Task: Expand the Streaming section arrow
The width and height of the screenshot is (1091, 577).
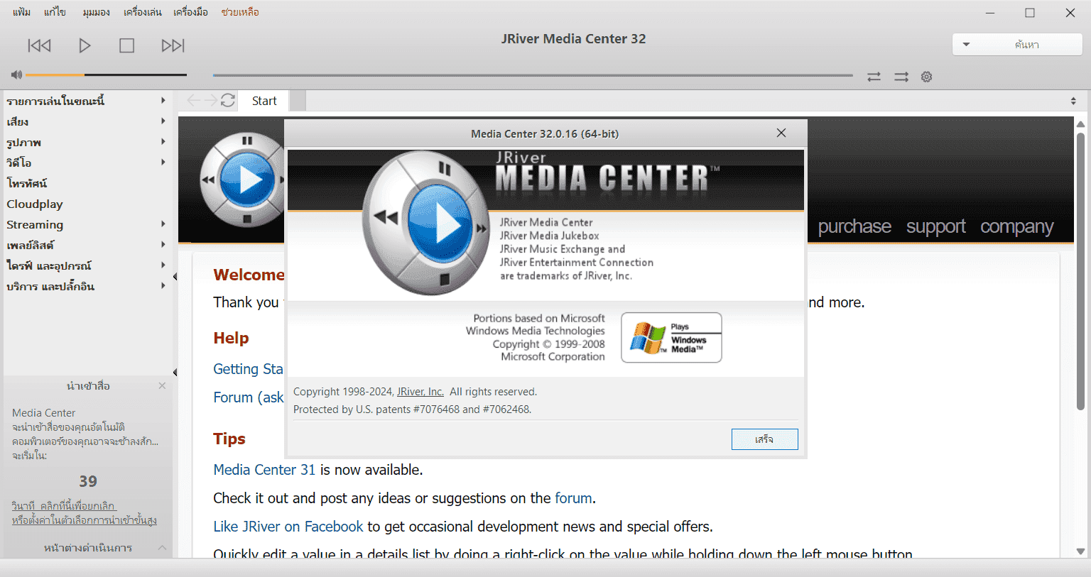Action: click(163, 224)
